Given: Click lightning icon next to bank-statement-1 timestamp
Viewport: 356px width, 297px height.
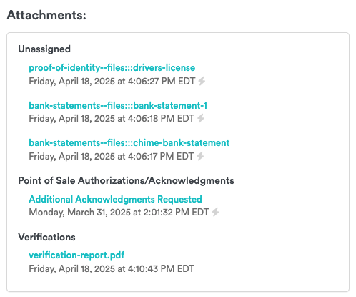Looking at the screenshot, I should pyautogui.click(x=201, y=118).
